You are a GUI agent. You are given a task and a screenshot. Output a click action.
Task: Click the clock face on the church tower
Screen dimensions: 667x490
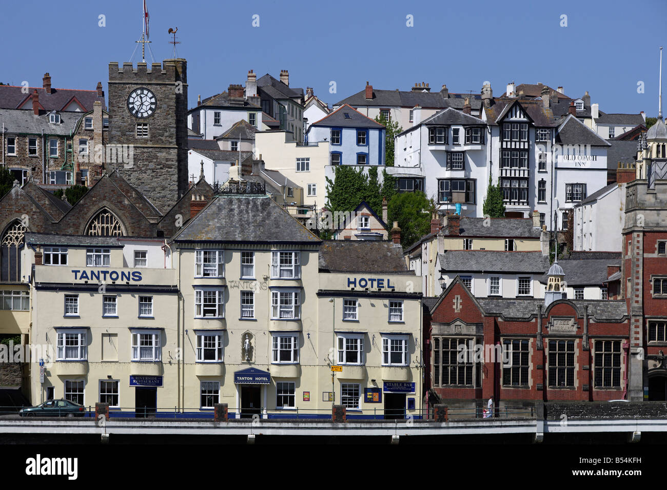pyautogui.click(x=142, y=102)
